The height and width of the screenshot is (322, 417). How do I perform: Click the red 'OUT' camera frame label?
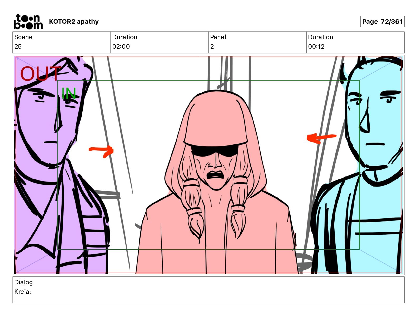(x=40, y=73)
